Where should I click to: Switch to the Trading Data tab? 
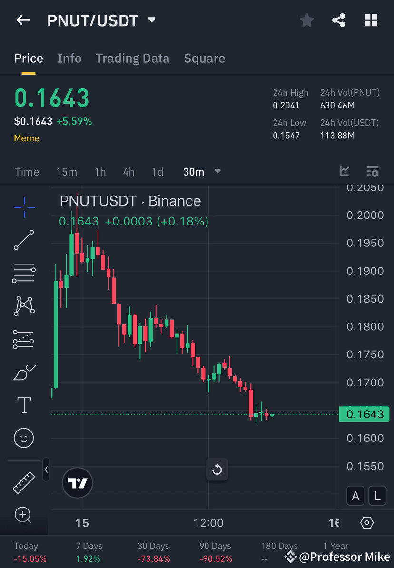click(x=133, y=58)
